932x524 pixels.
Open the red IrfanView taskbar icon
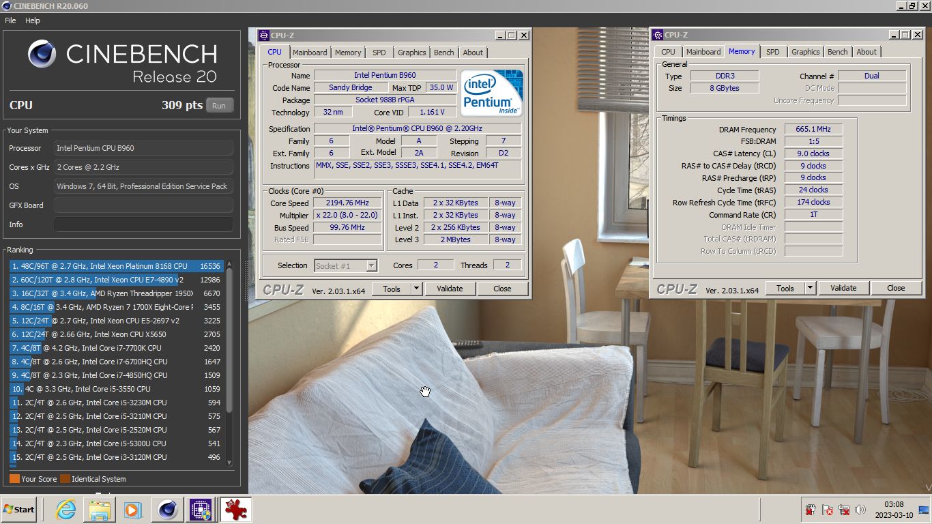click(235, 510)
